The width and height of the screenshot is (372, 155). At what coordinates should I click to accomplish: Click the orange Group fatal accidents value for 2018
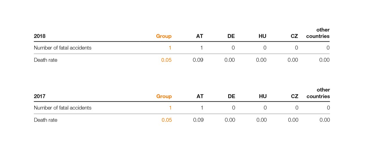170,48
